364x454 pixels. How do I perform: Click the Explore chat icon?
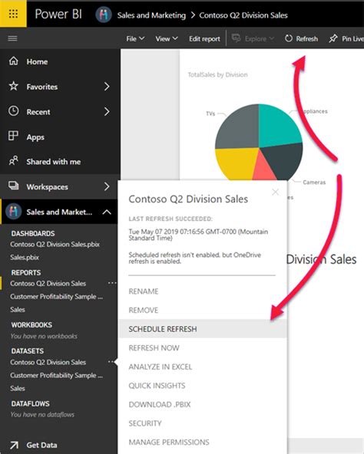click(236, 38)
